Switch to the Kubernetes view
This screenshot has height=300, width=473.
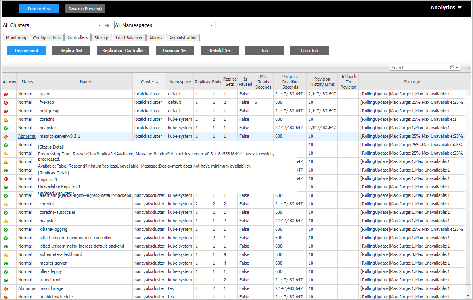tap(39, 9)
